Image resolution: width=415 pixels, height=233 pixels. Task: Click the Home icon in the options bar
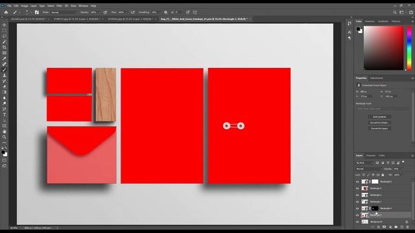6,12
